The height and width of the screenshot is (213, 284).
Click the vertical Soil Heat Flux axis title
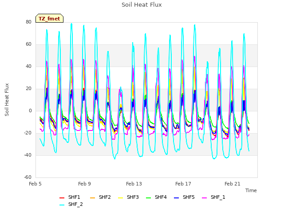pos(7,99)
